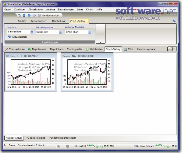The image size is (182, 153).
Task: Expand the Darstellungsmatrix Matrix 3x2 dropdown
Action: point(60,32)
